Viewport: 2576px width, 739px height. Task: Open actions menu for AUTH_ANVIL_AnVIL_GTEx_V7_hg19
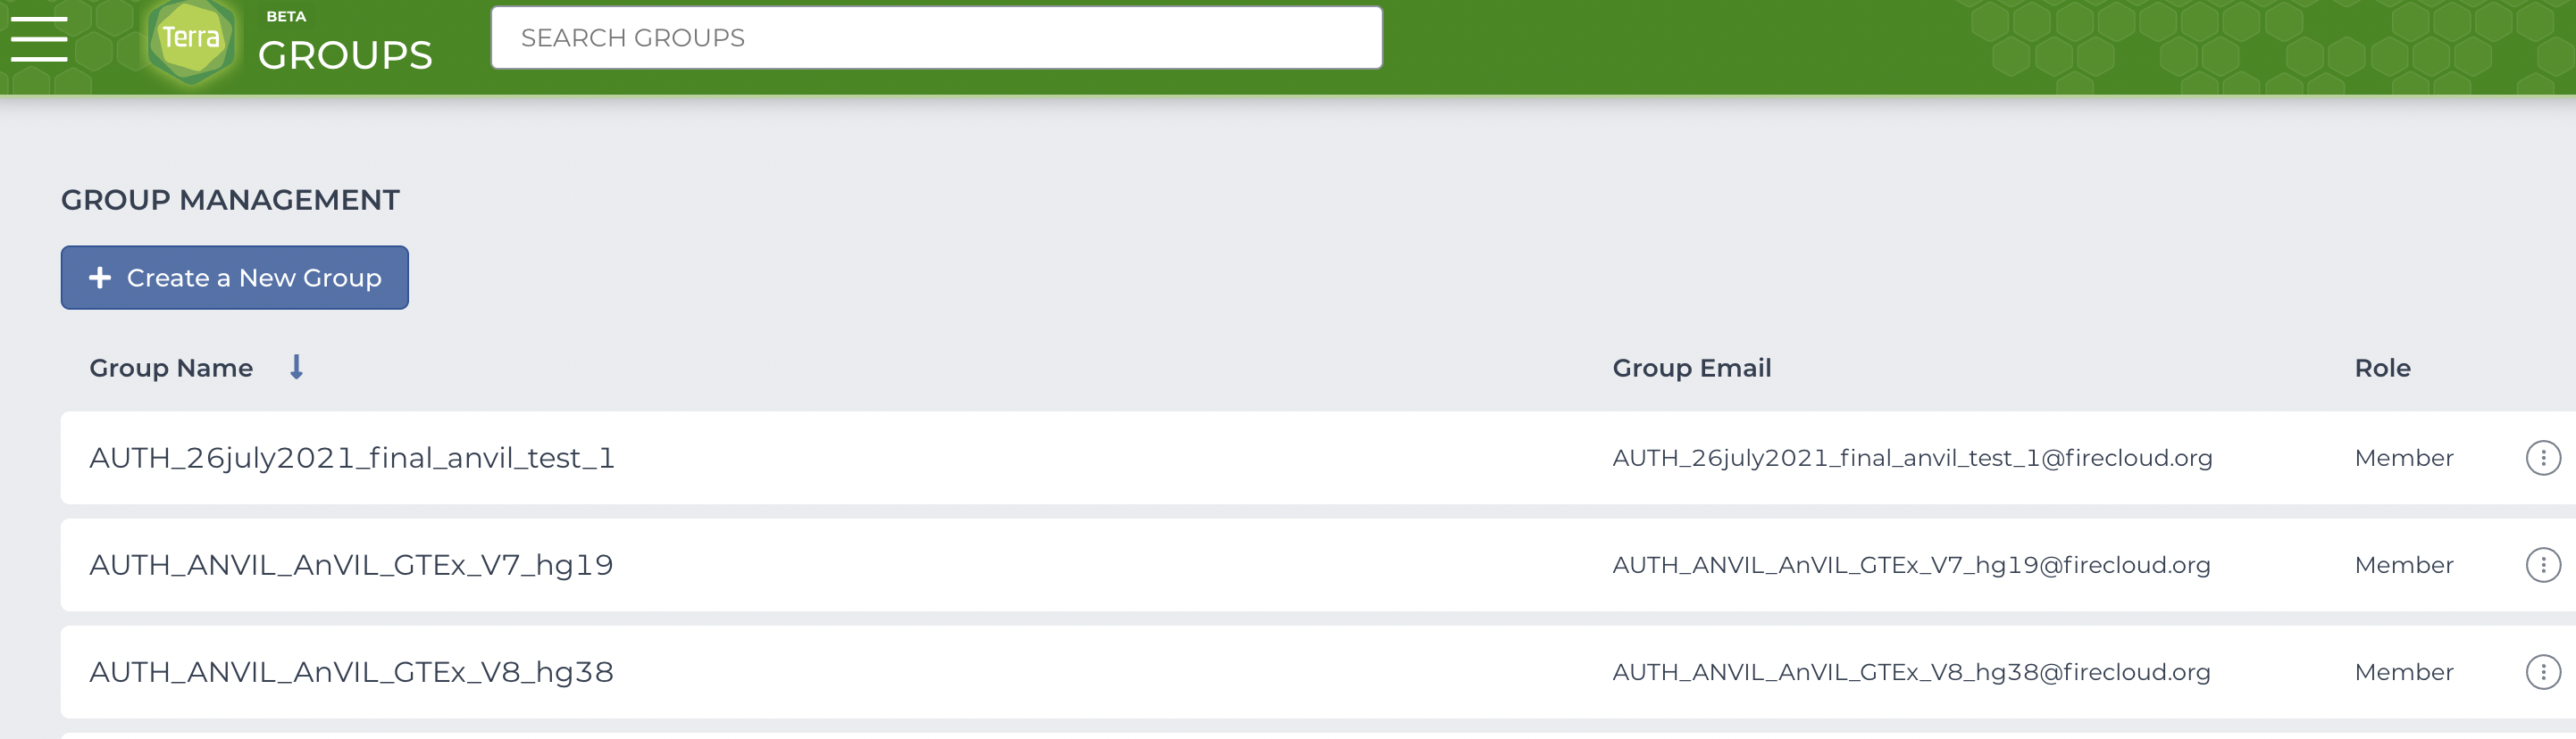pyautogui.click(x=2542, y=565)
